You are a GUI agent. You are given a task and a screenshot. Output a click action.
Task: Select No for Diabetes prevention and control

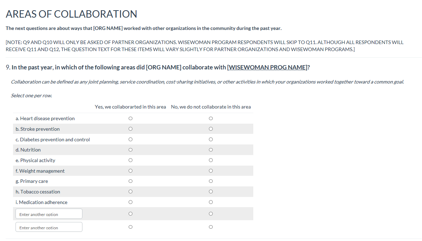coord(211,140)
